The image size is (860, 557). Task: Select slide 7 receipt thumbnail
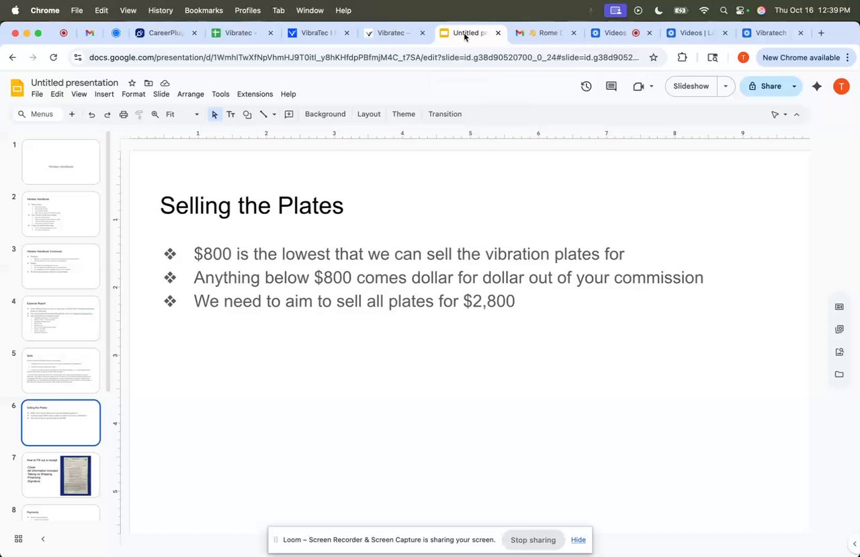[61, 475]
